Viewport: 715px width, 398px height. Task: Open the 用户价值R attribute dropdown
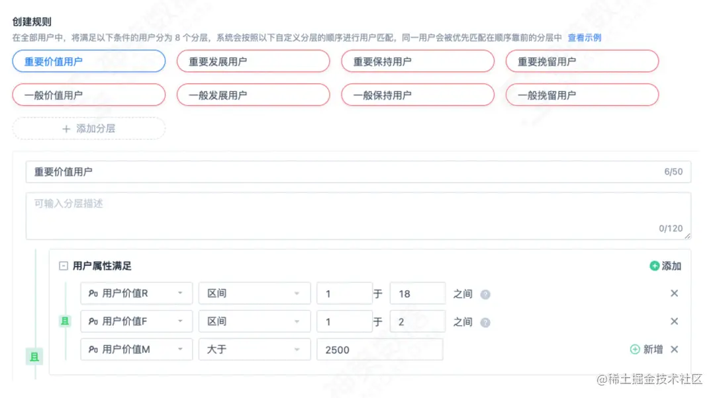coord(136,293)
